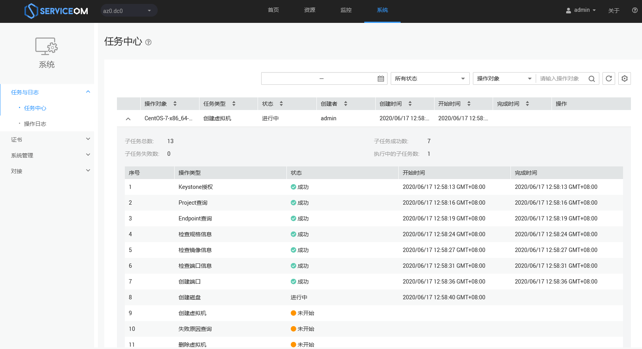
Task: Click the 进行中 status of 创建磁盘
Action: [x=299, y=297]
